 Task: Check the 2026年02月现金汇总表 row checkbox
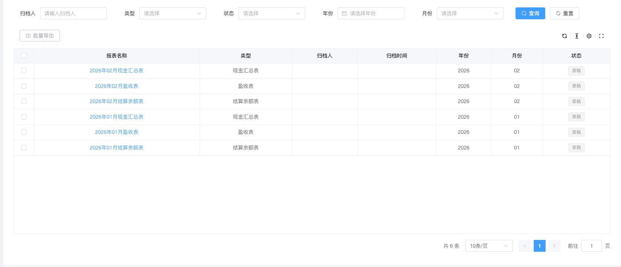pos(24,70)
